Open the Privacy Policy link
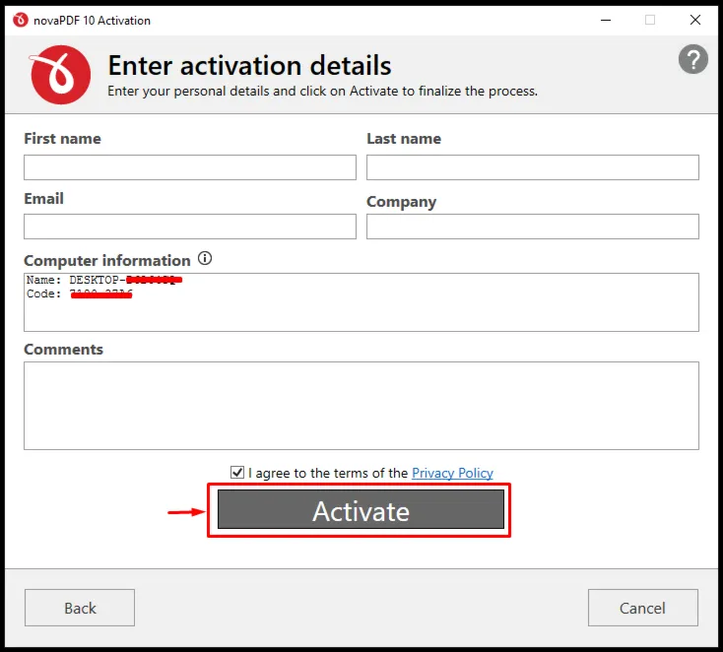Viewport: 723px width, 652px height. (x=452, y=473)
